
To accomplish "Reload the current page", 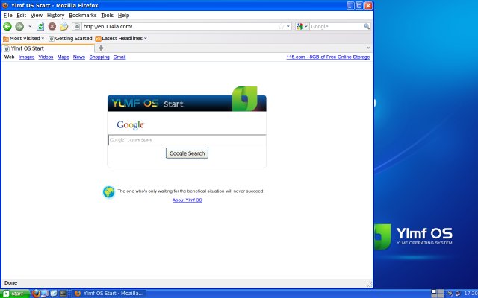I will (x=40, y=27).
